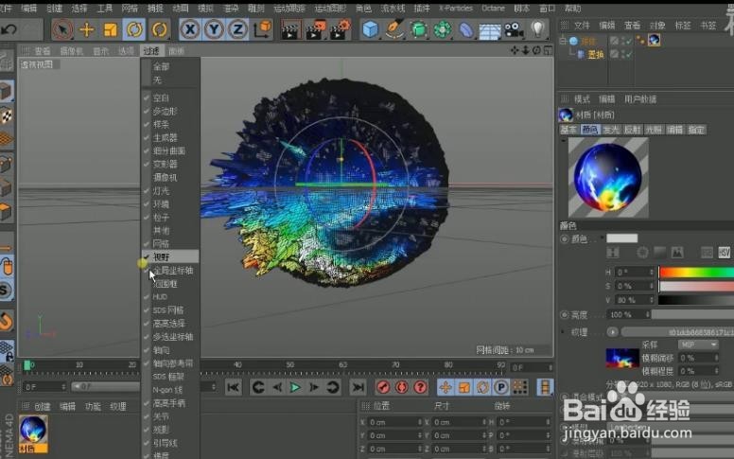
Task: Select the Live Selection arrow tool
Action: tap(61, 29)
